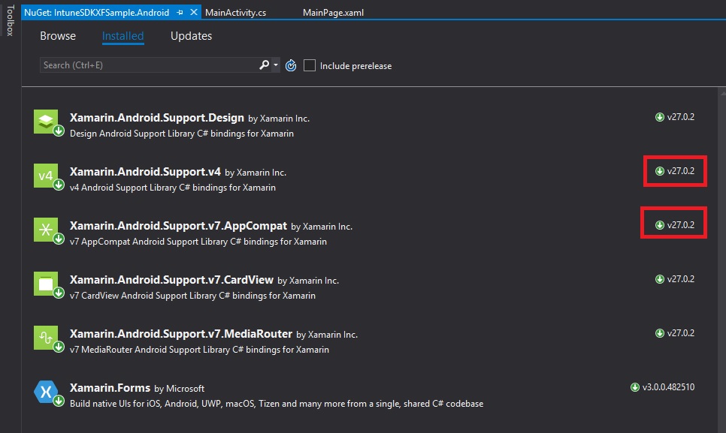Expand the Toolbox side panel
726x433 pixels.
pyautogui.click(x=10, y=20)
